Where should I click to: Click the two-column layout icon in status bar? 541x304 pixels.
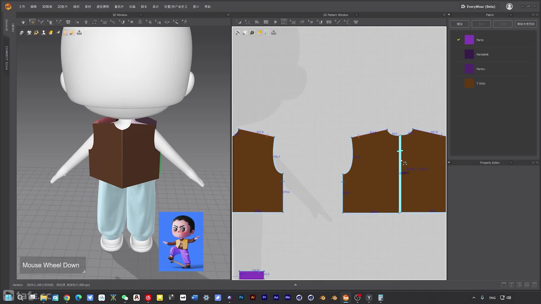tap(511, 285)
